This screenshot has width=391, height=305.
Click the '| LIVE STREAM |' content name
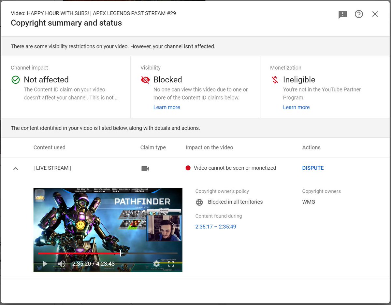point(52,168)
